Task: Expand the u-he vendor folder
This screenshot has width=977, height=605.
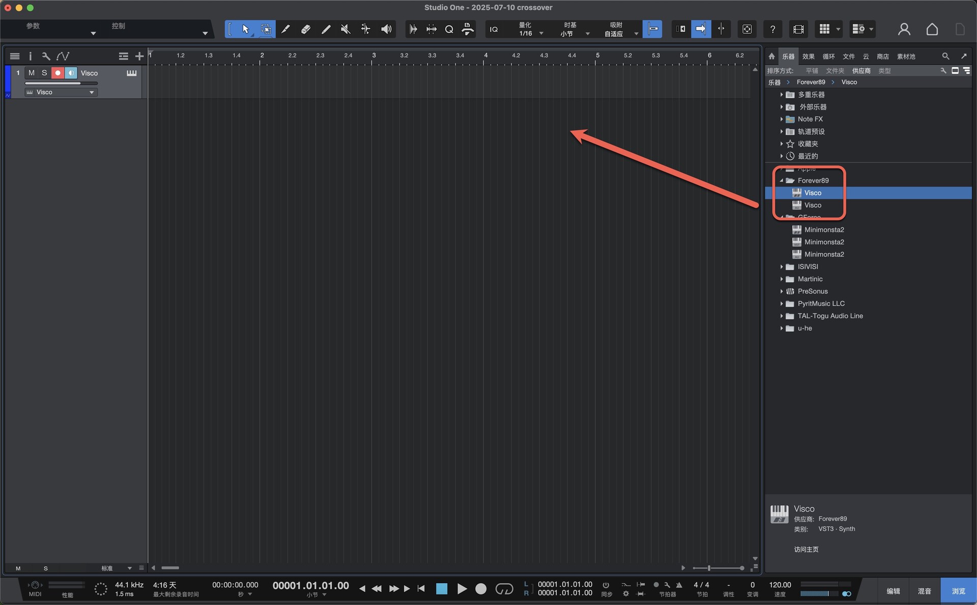Action: pos(782,328)
